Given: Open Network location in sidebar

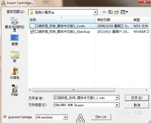Looking at the screenshot, I should tap(14, 90).
